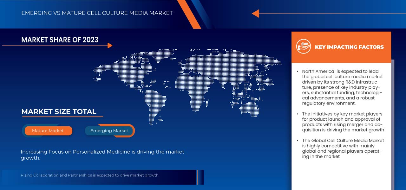The width and height of the screenshot is (406, 190).
Task: Select the highly competitive market bullet point
Action: [343, 148]
